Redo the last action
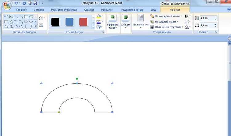The height and width of the screenshot is (136, 231). [x=24, y=3]
